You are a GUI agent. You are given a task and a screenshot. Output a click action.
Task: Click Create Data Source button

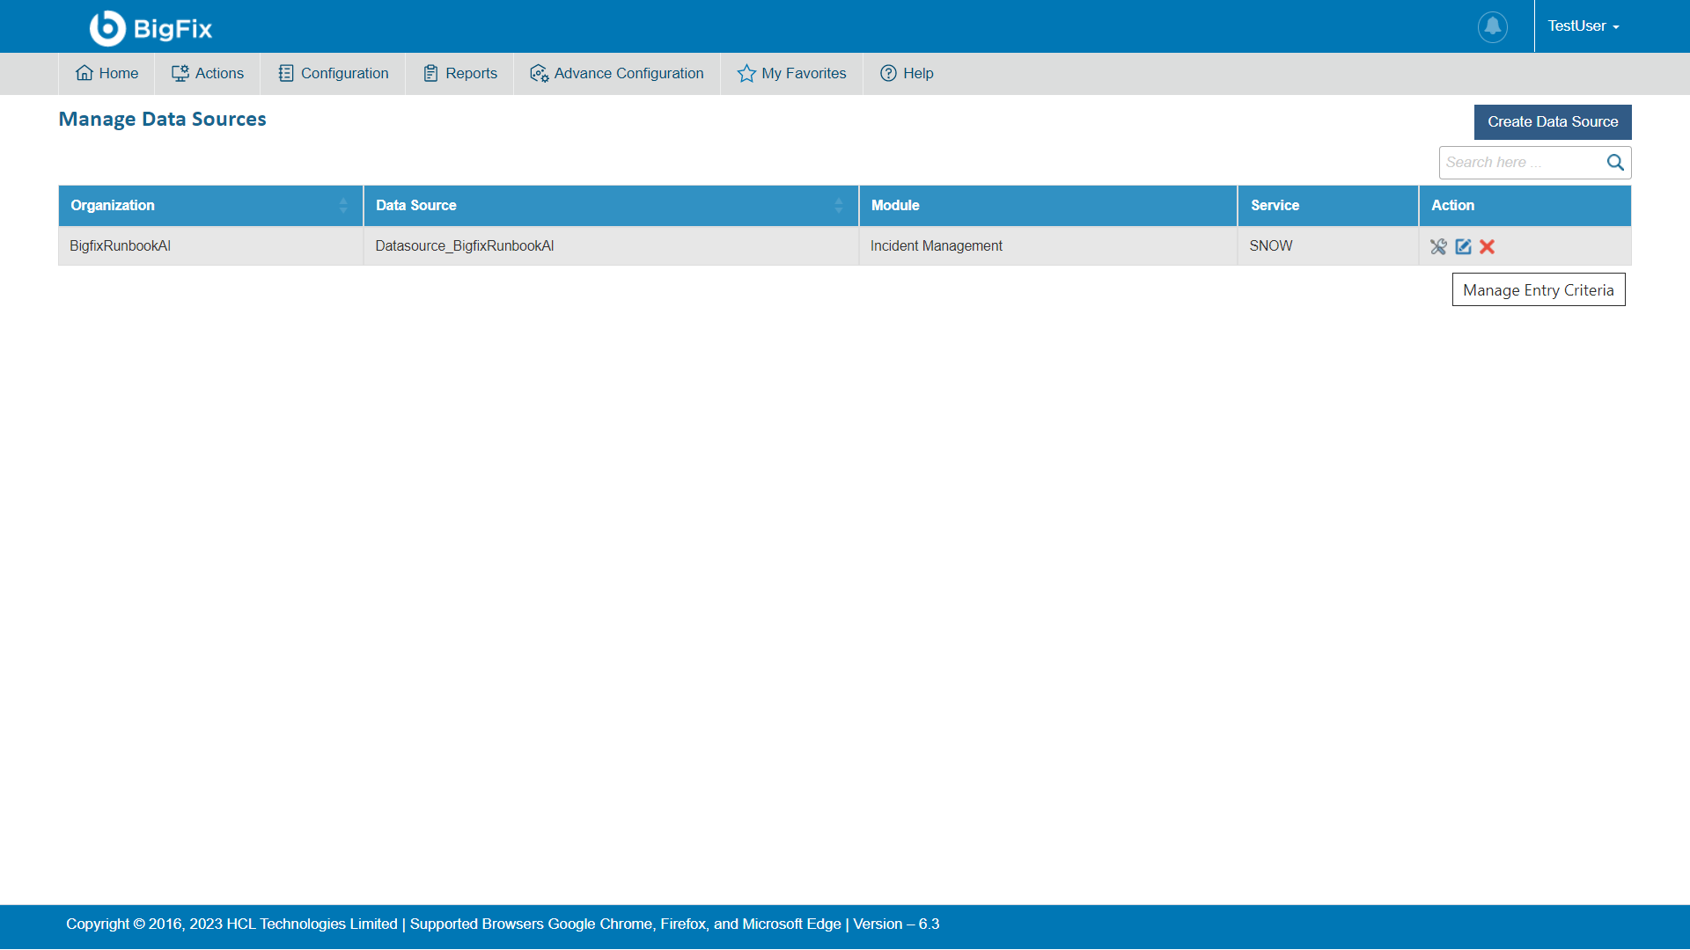tap(1552, 122)
